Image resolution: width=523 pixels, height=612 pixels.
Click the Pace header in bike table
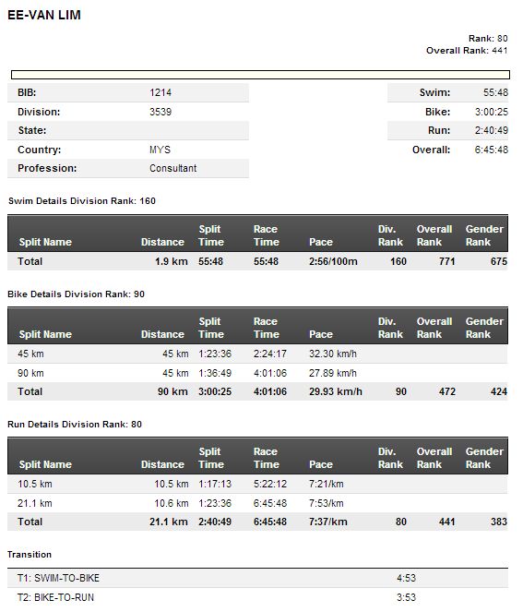[321, 334]
